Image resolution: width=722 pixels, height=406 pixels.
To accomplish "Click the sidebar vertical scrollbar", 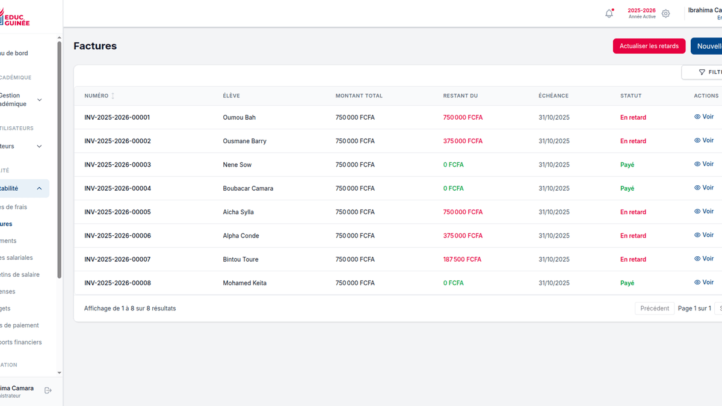I will tap(59, 159).
